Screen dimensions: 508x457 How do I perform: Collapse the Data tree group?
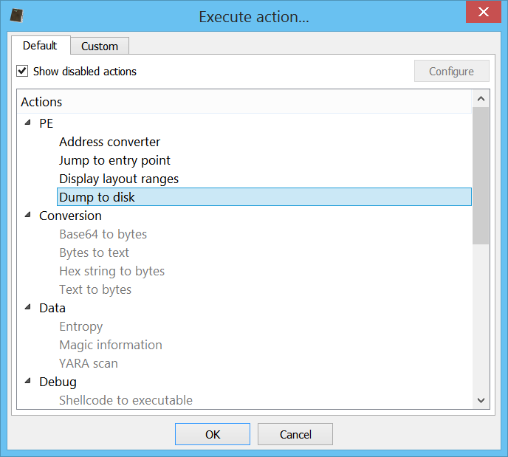pyautogui.click(x=28, y=307)
